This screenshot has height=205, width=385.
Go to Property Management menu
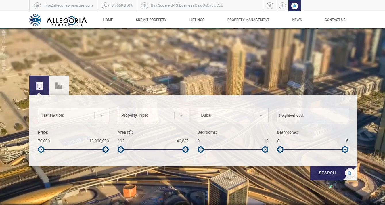tap(248, 20)
